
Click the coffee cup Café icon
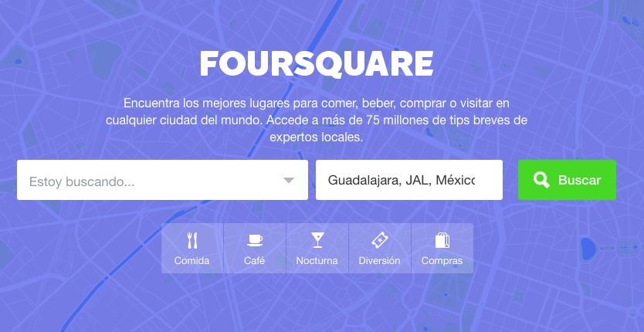tap(254, 240)
